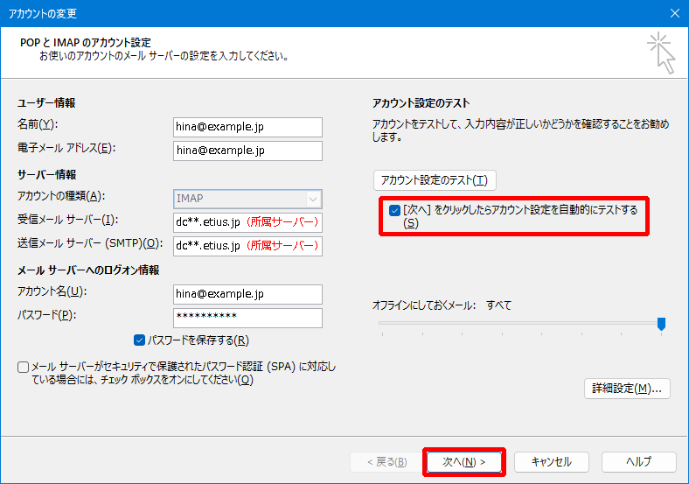Image resolution: width=689 pixels, height=484 pixels.
Task: Open the アカウントの種類 IMAP dropdown
Action: (x=247, y=199)
